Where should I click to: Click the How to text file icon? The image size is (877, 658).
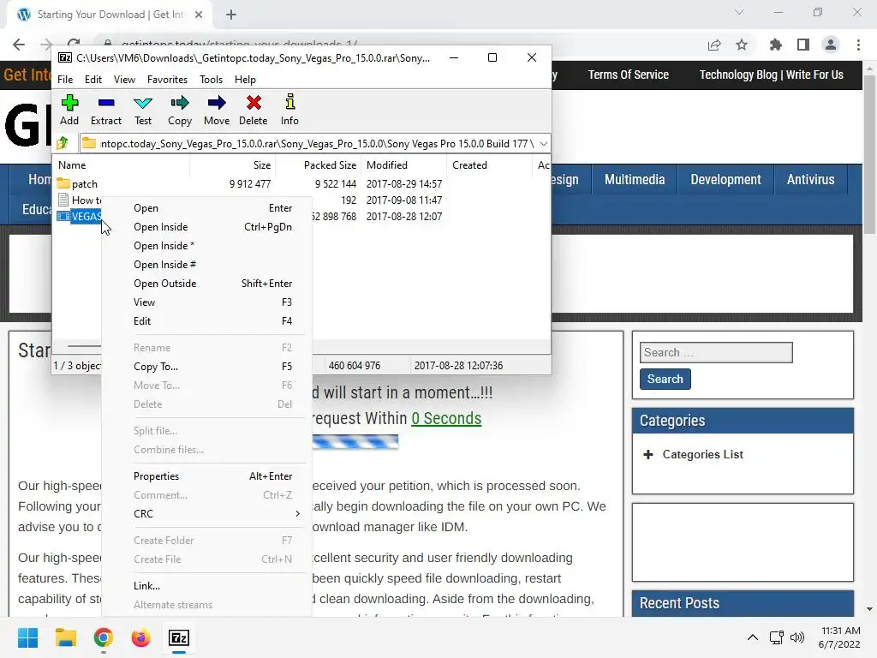pyautogui.click(x=63, y=200)
